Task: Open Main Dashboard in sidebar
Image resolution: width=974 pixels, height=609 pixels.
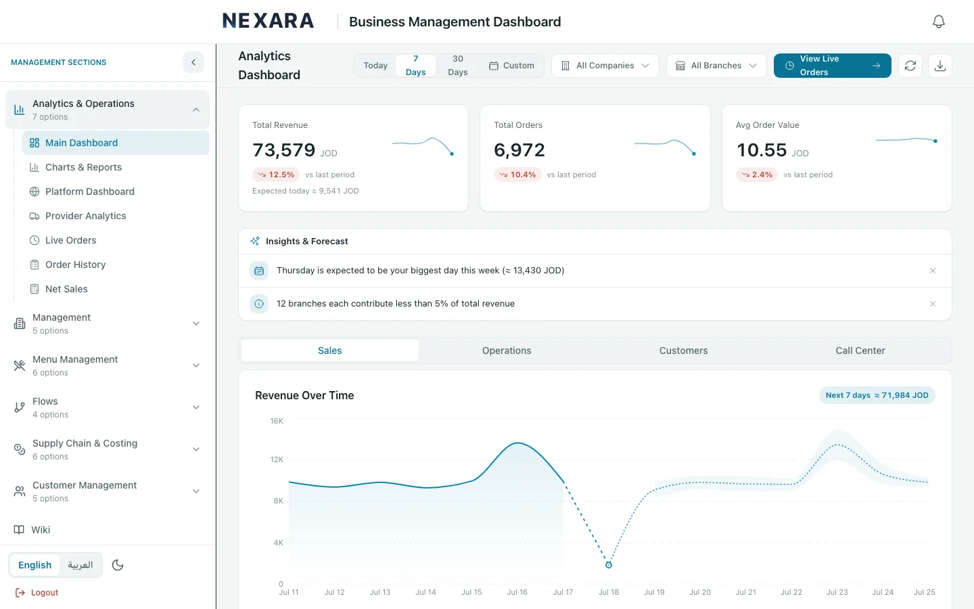Action: (x=116, y=143)
